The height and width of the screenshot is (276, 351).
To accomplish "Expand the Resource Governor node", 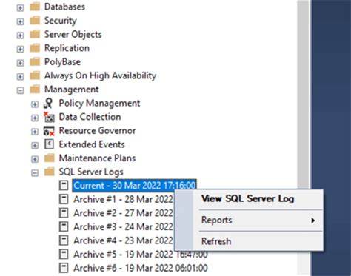I will (35, 132).
